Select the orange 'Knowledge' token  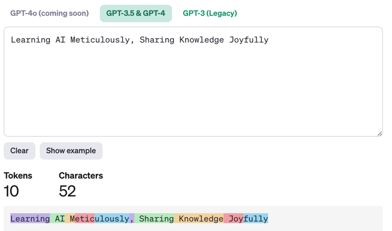coord(198,218)
